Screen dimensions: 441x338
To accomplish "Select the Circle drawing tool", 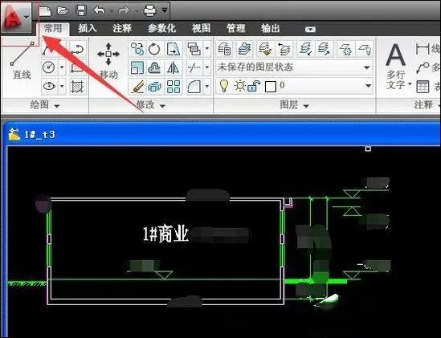I will click(49, 67).
